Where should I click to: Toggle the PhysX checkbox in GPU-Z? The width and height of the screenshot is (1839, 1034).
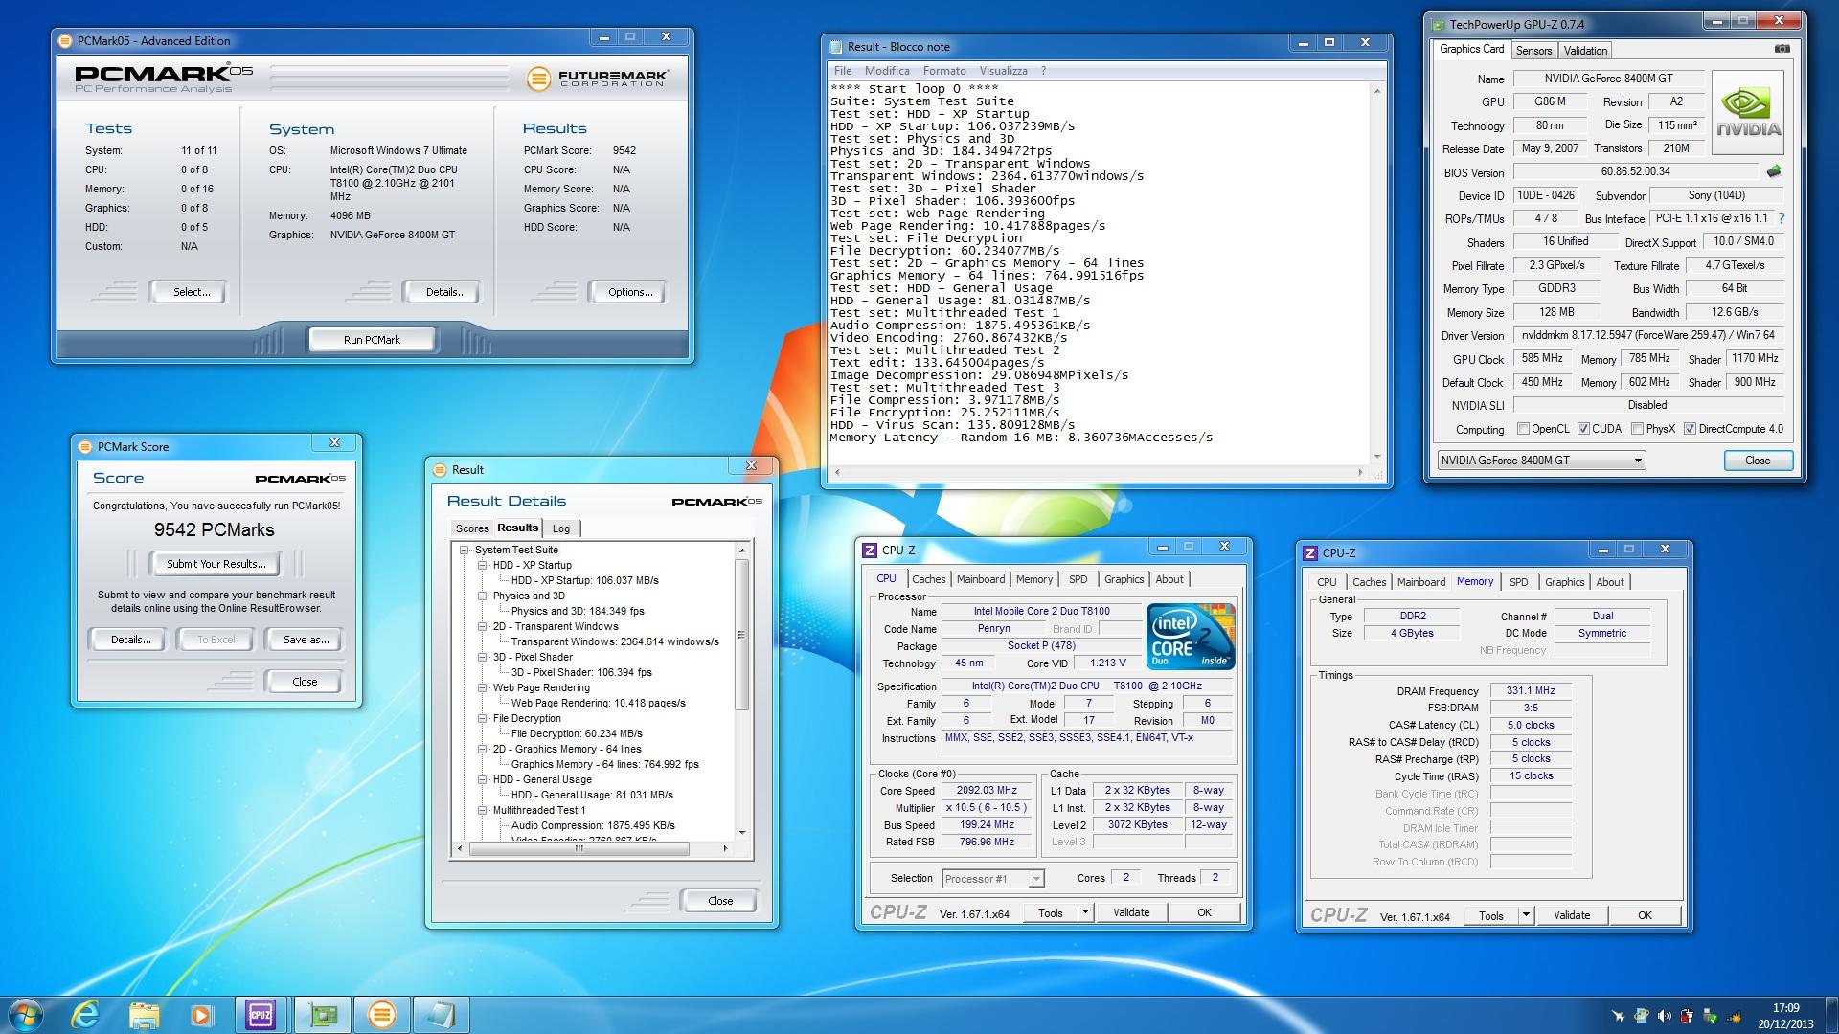point(1637,429)
